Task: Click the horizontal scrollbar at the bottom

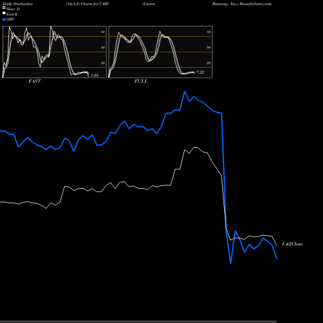Action: pos(138,322)
